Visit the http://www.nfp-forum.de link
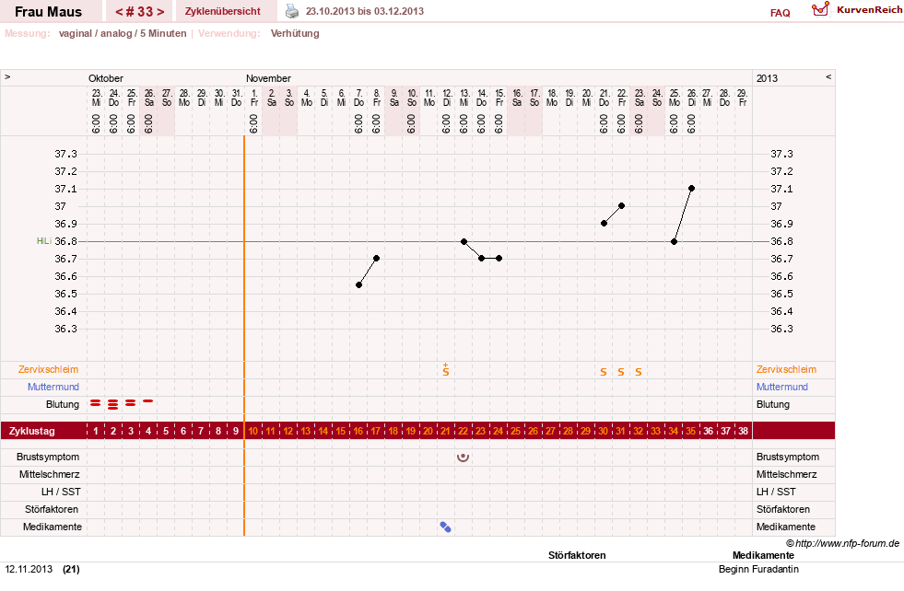The image size is (904, 591). [x=847, y=543]
